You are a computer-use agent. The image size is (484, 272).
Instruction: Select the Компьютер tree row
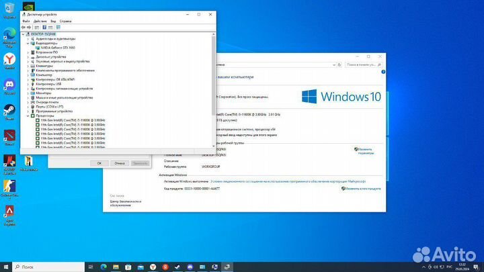(x=44, y=75)
